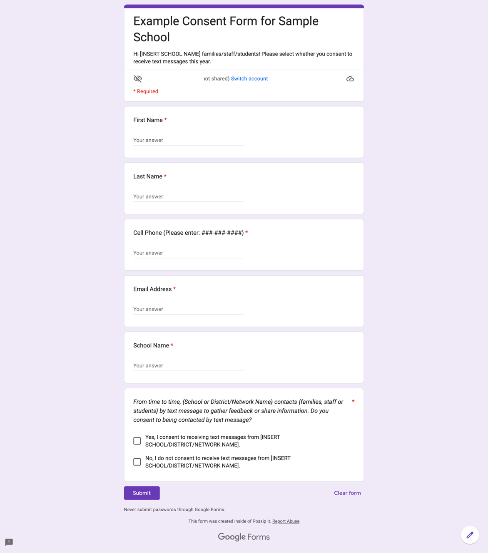Click the pencil edit form icon
488x553 pixels.
tap(470, 535)
